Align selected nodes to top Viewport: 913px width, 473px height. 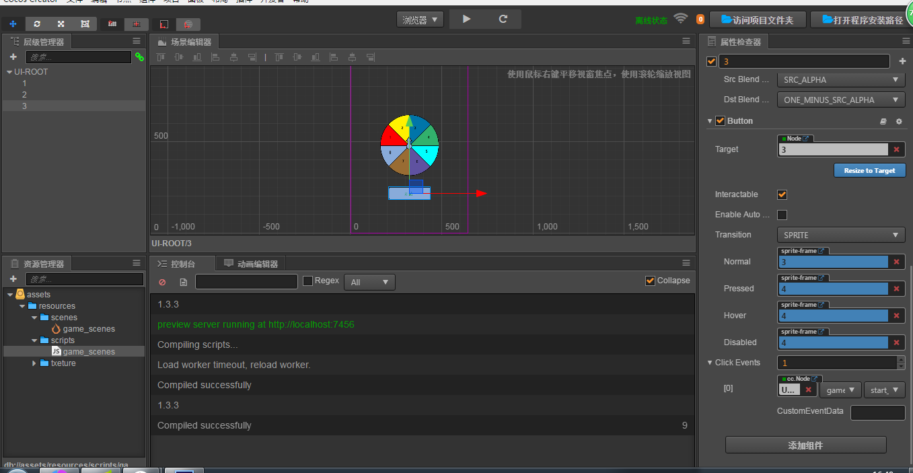(161, 57)
